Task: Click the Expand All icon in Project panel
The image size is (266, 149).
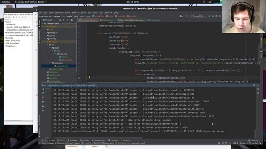Action: coord(64,20)
